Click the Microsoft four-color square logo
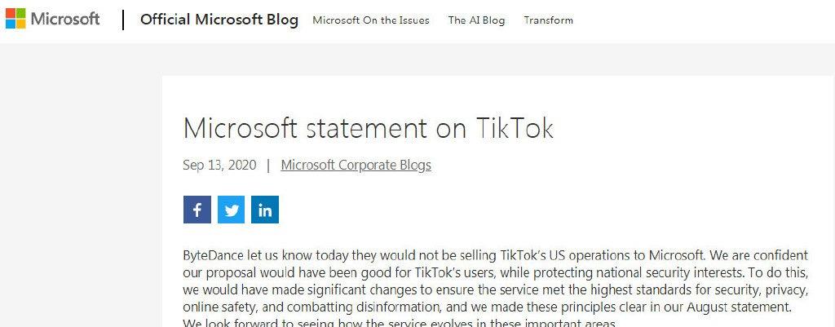This screenshot has height=327, width=835. [15, 19]
